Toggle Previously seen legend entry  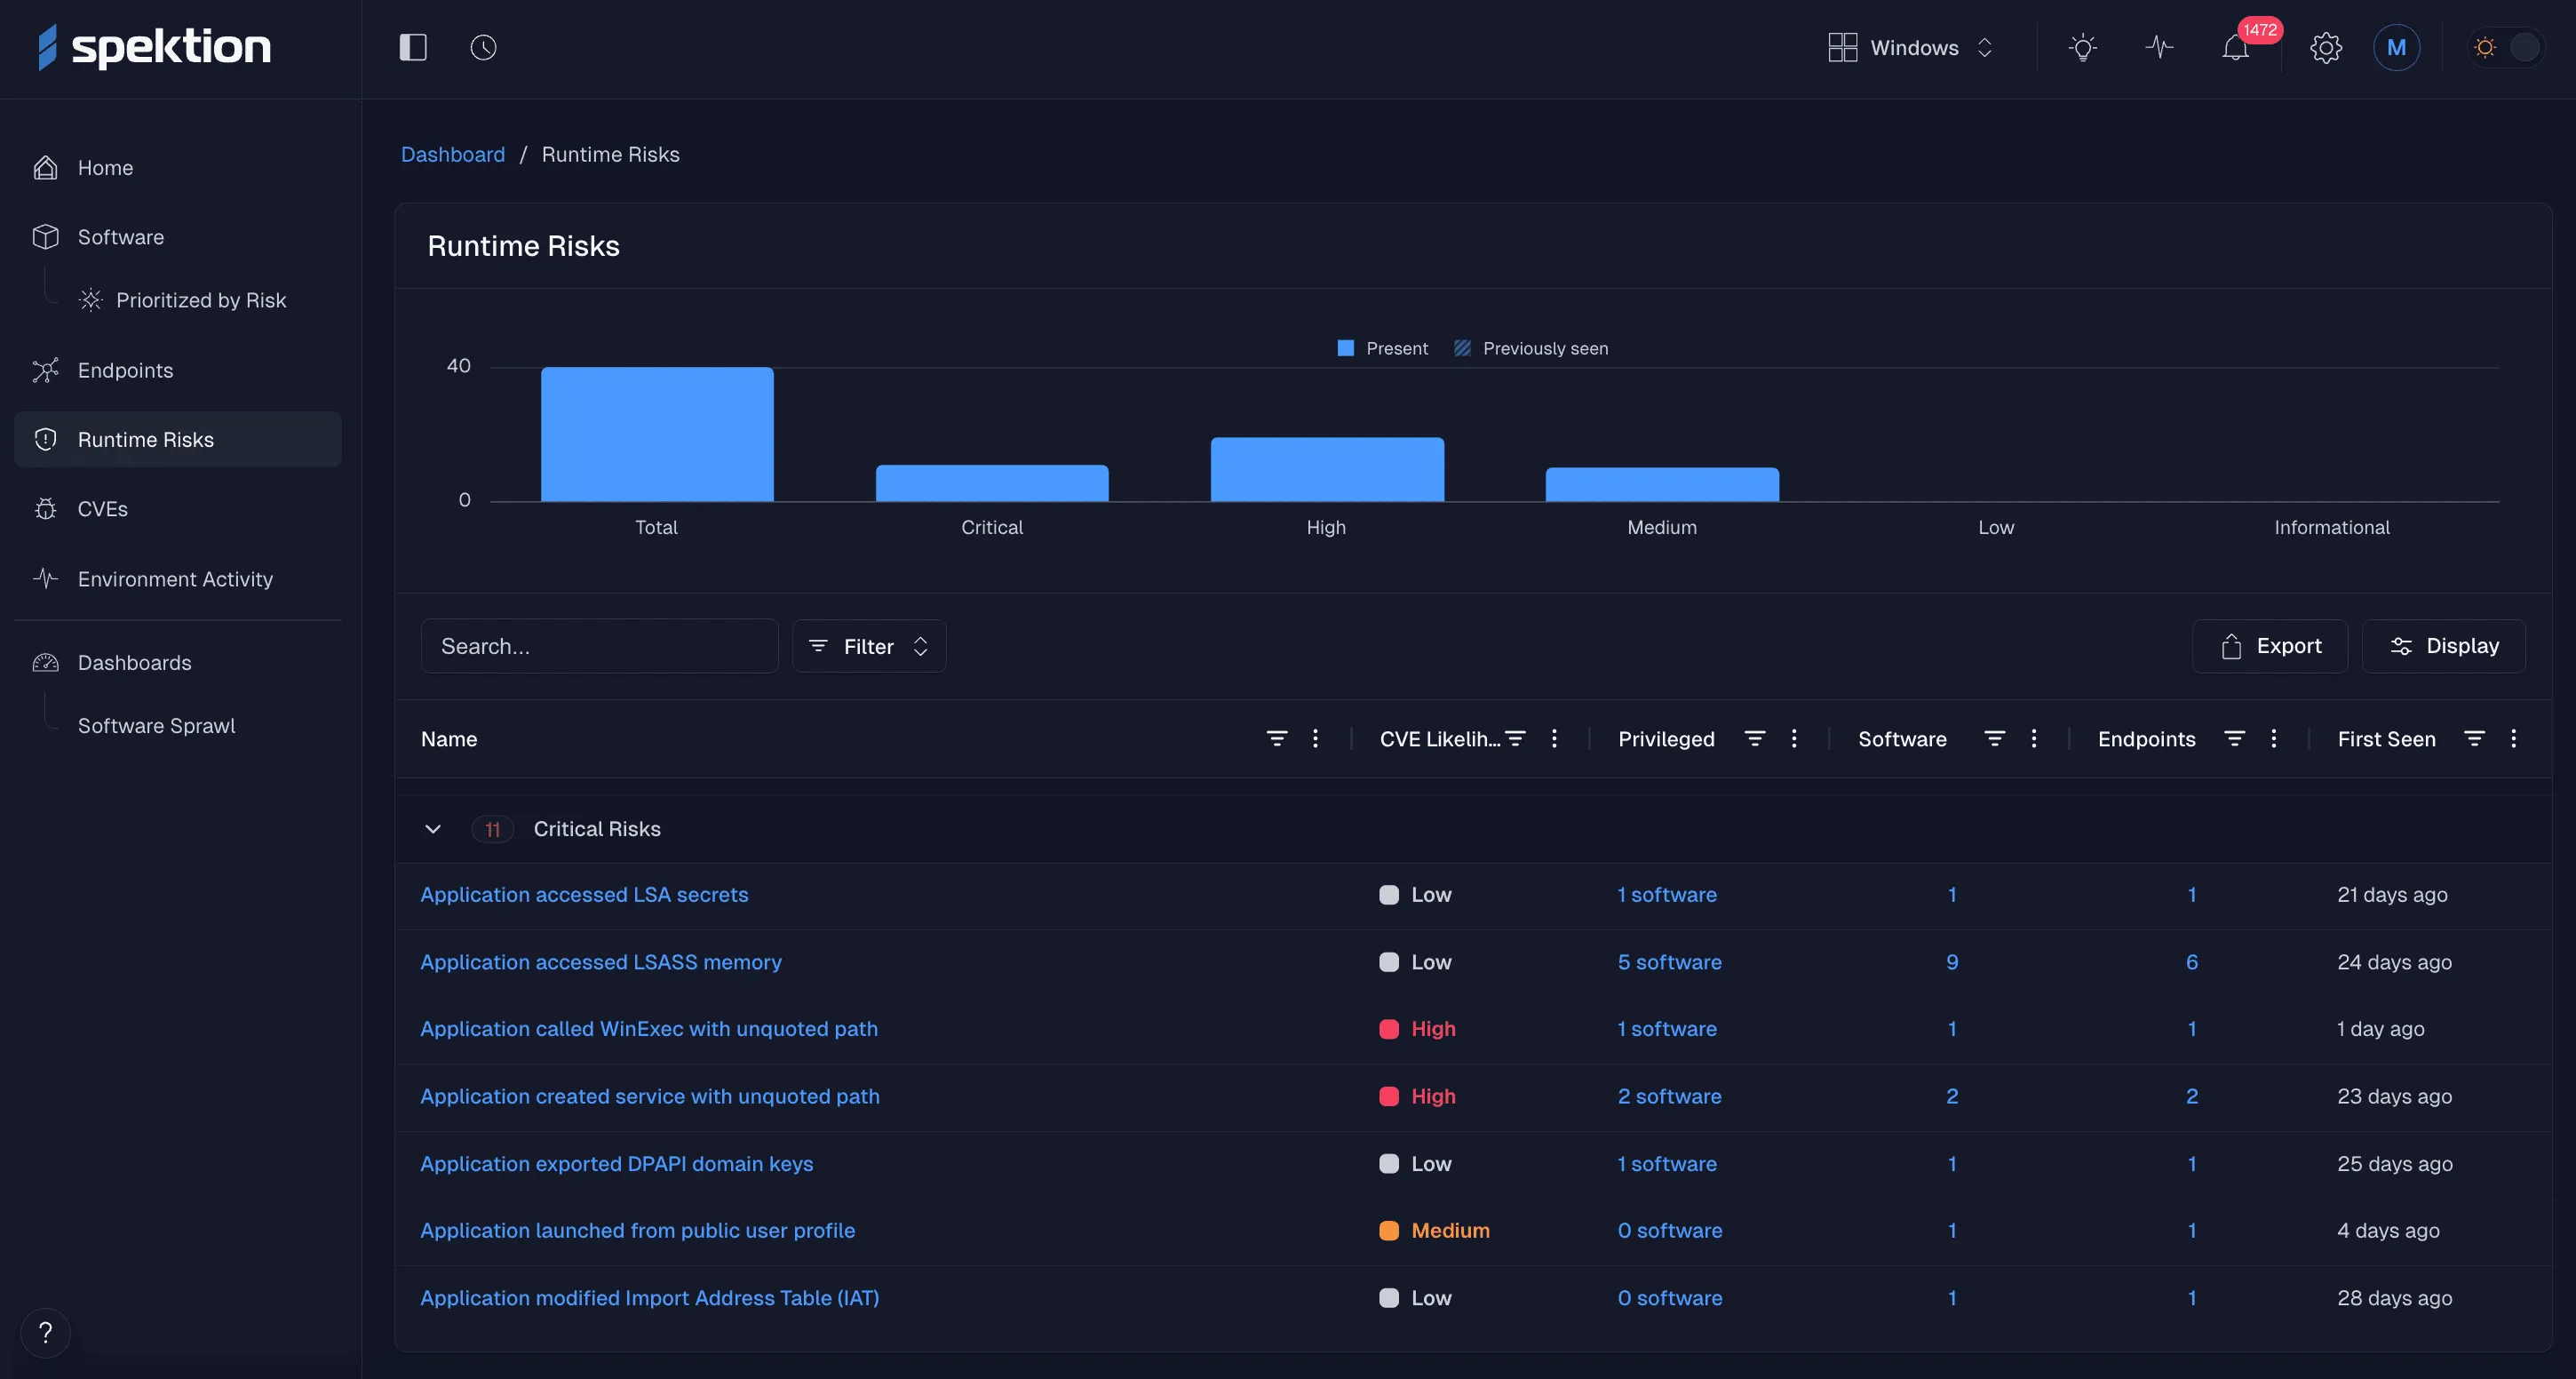(x=1531, y=348)
